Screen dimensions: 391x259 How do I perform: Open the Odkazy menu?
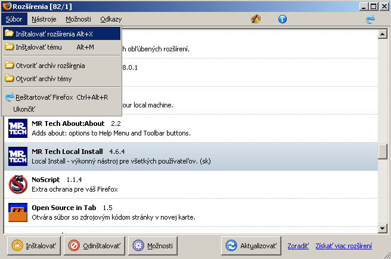pyautogui.click(x=111, y=19)
